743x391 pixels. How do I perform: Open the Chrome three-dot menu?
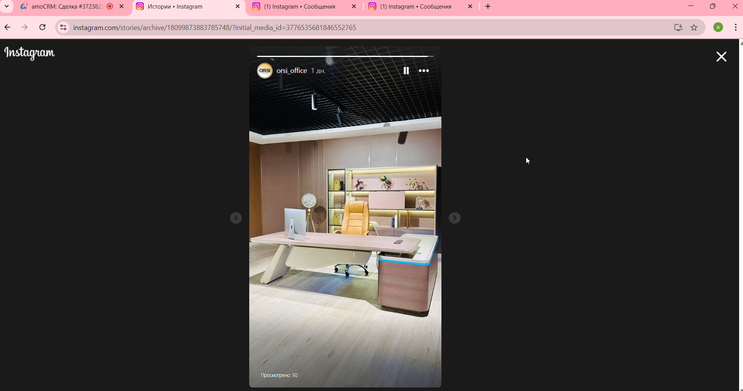[x=736, y=27]
